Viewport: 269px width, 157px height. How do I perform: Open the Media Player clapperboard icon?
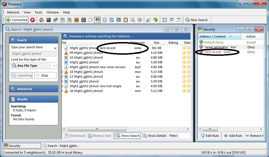(83, 20)
